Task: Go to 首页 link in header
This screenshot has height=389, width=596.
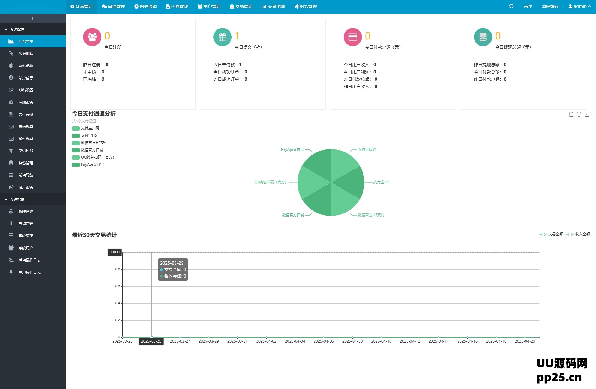Action: point(528,6)
